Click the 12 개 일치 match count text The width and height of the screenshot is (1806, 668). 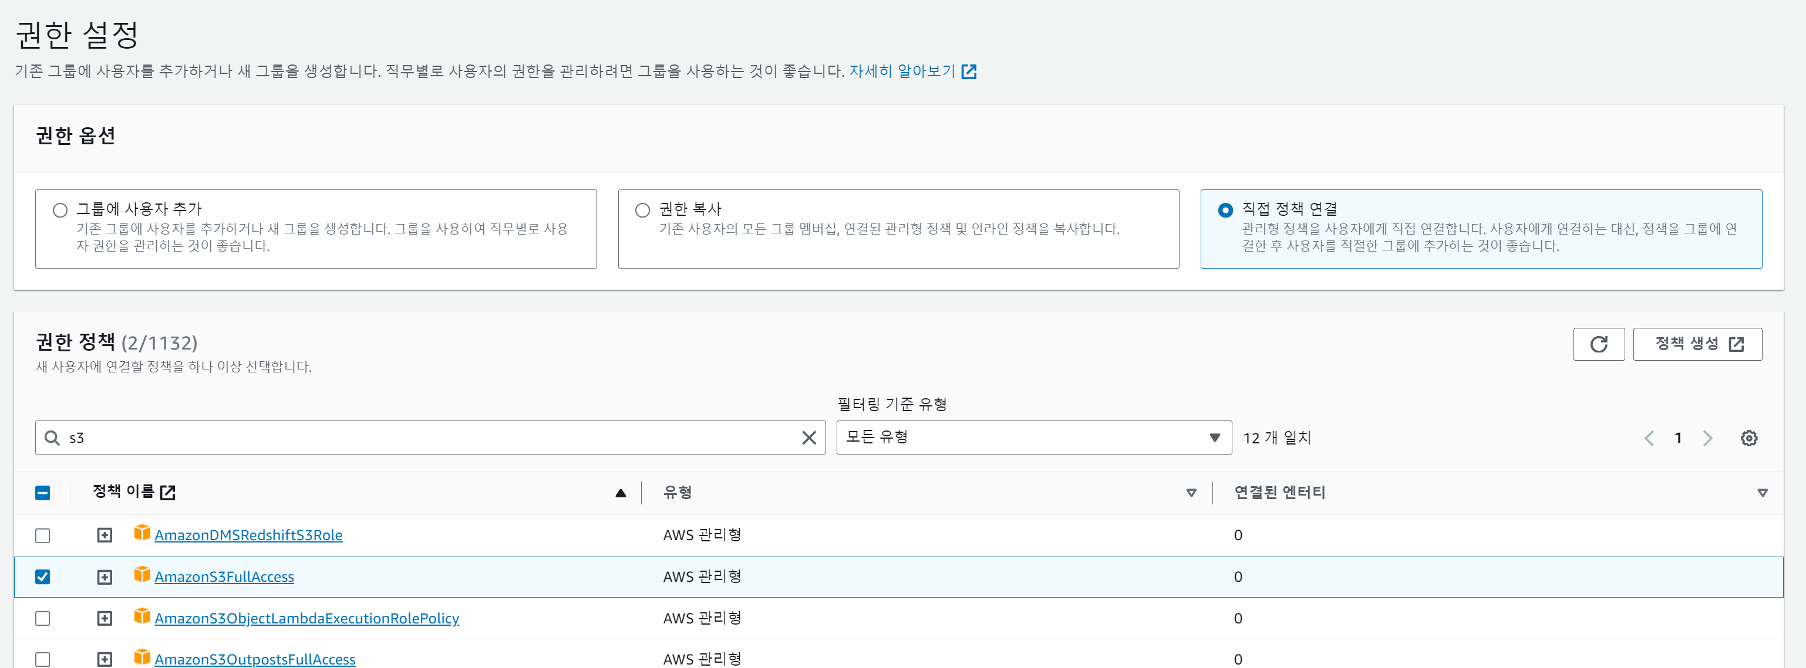pos(1276,438)
